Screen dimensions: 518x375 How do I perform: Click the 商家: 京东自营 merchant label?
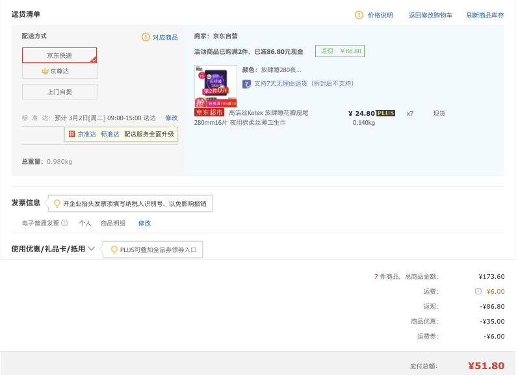click(216, 36)
